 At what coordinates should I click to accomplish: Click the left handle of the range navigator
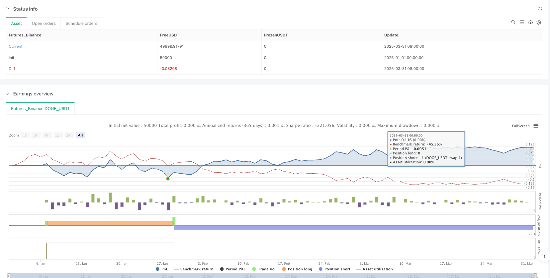click(x=9, y=276)
